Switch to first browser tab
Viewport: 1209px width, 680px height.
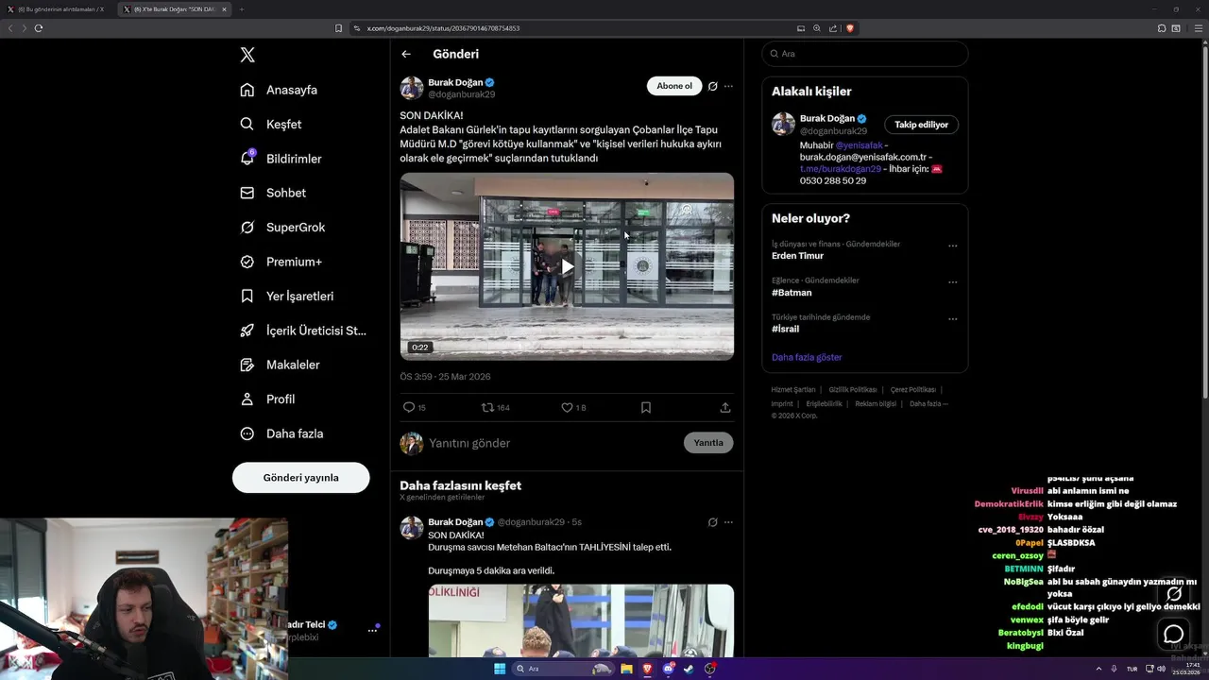(60, 9)
